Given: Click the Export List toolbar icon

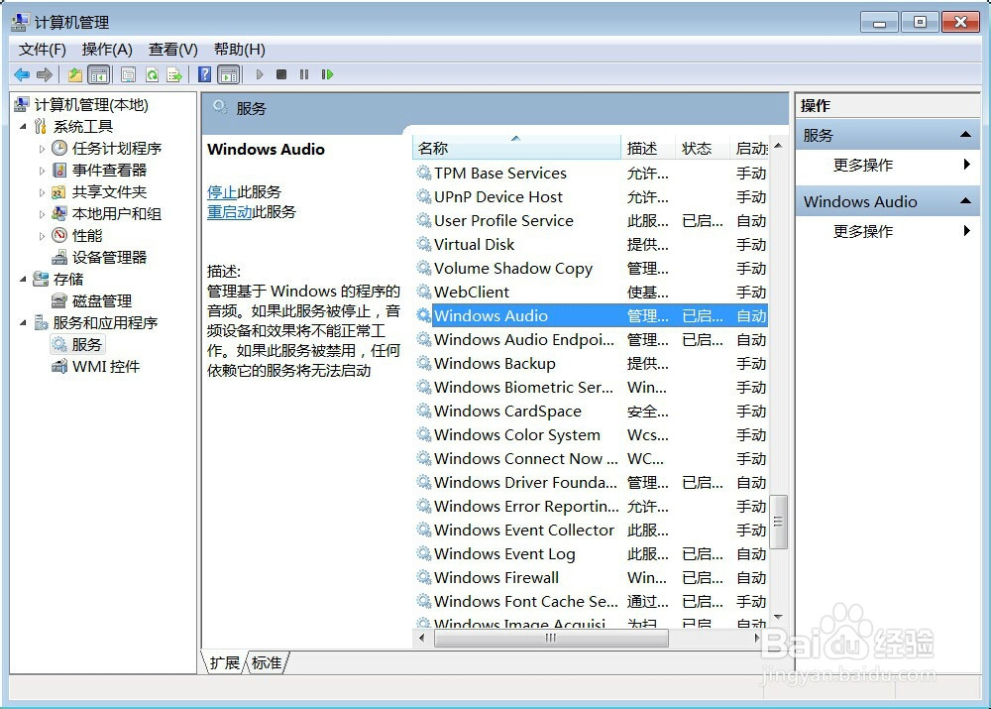Looking at the screenshot, I should tap(174, 74).
